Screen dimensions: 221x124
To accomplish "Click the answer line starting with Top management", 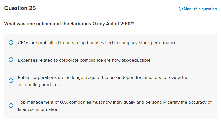I will 115,102.
